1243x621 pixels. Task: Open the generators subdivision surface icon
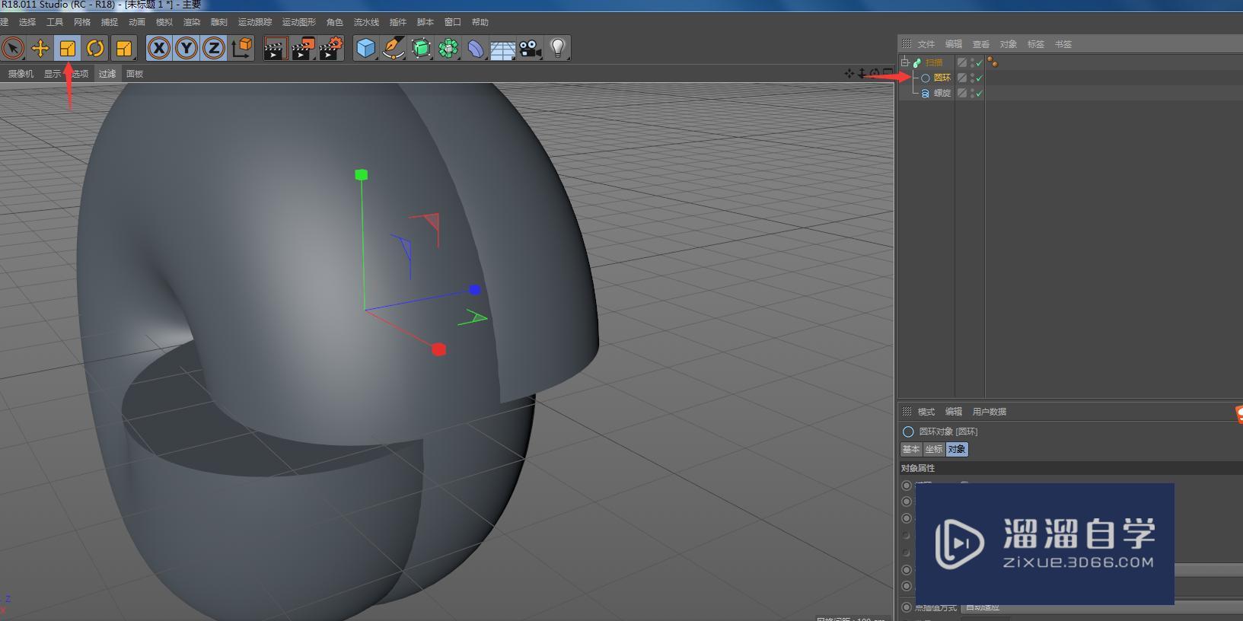click(421, 49)
